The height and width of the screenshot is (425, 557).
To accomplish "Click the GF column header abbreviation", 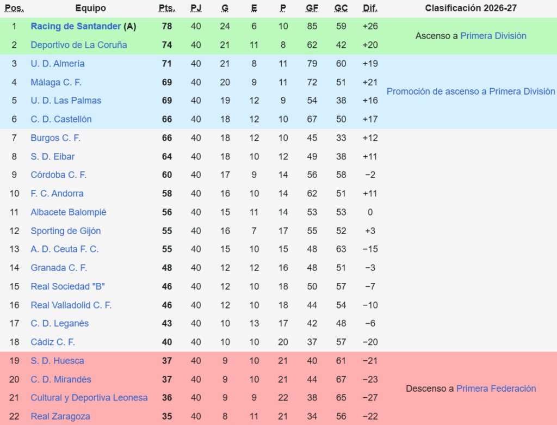I will [x=312, y=8].
